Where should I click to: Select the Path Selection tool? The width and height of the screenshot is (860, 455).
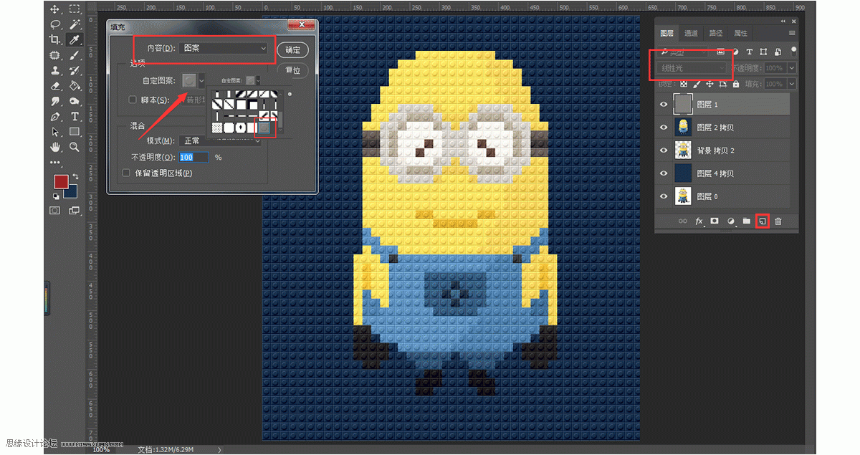[55, 132]
